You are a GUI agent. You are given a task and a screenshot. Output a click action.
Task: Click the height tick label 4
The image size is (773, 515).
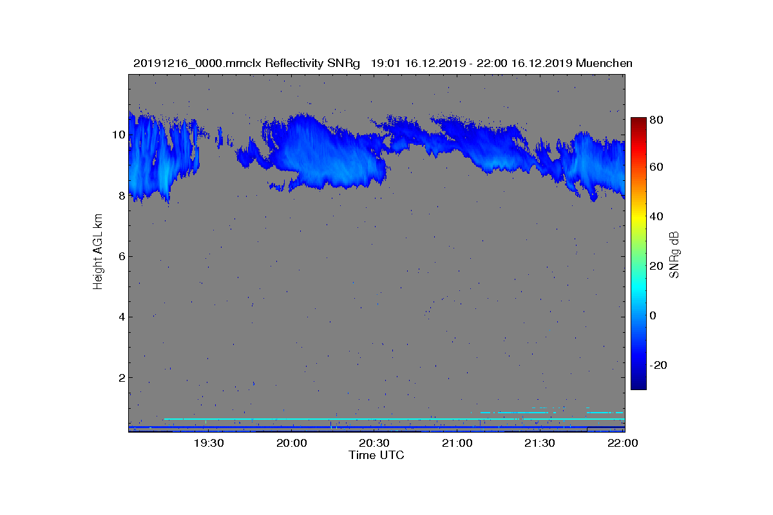[x=121, y=317]
